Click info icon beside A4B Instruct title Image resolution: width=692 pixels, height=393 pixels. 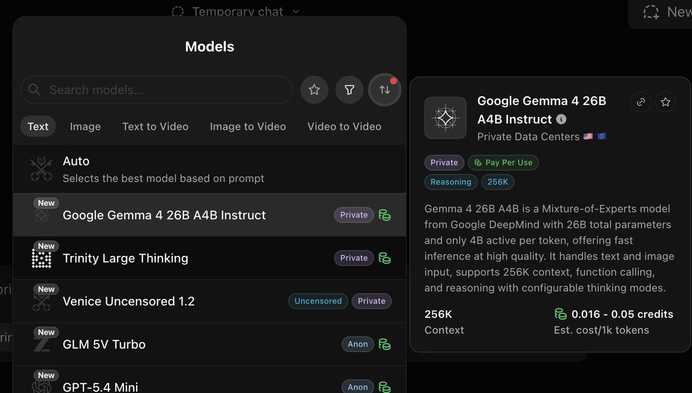[x=561, y=119]
